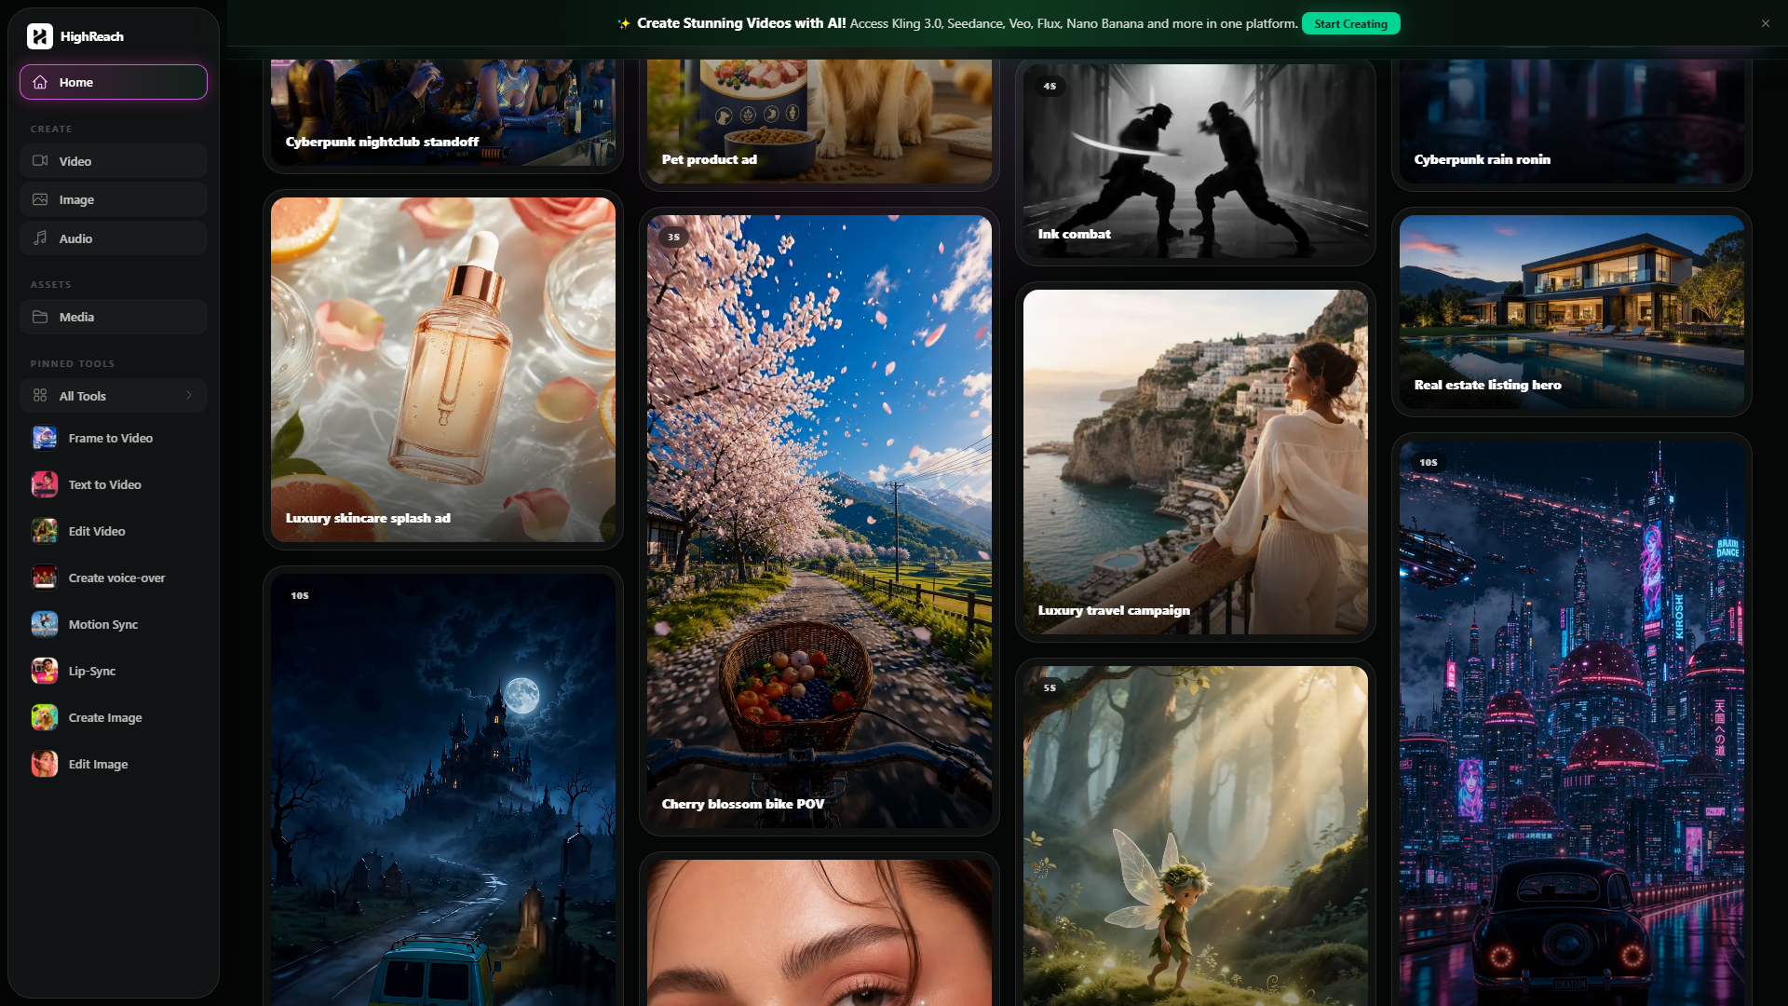Select the Luxury skincare splash ad template

(x=443, y=370)
